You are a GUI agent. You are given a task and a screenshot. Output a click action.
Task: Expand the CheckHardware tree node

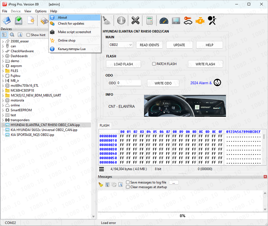3,51
